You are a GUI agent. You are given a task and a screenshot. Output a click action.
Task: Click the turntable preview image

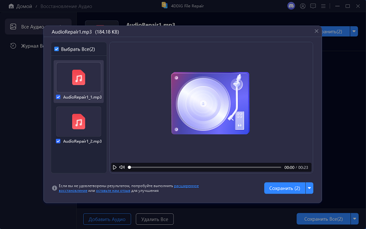point(210,103)
